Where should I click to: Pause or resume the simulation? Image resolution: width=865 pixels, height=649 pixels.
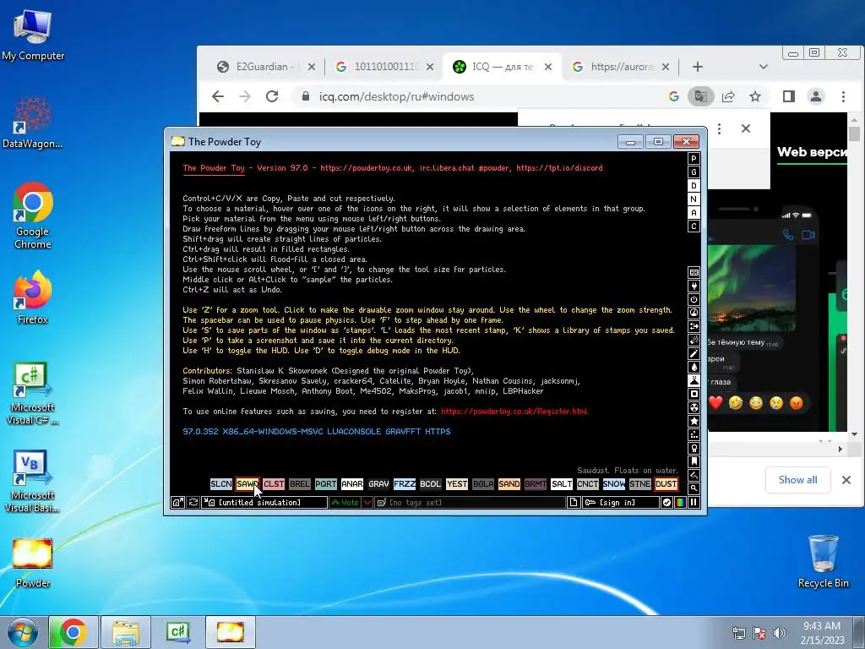(x=694, y=502)
